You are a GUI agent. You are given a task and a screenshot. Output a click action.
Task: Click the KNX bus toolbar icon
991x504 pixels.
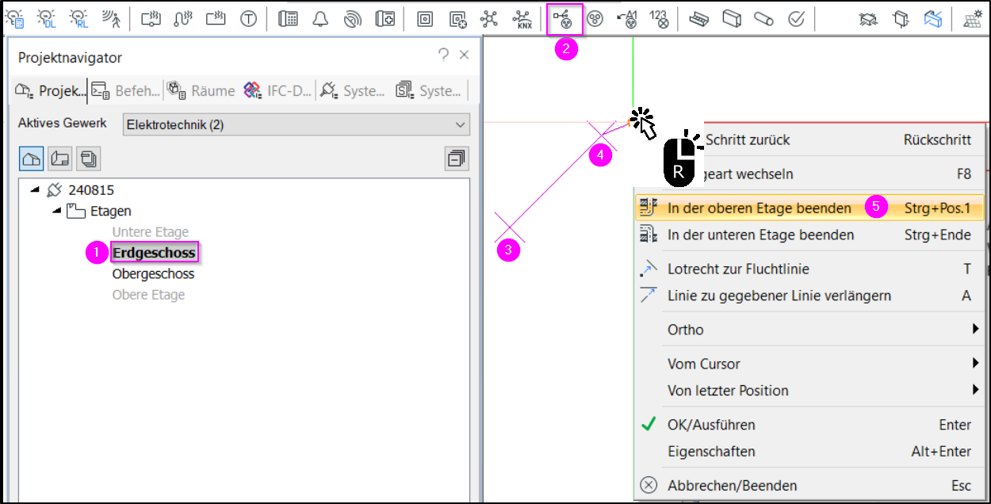tap(522, 19)
